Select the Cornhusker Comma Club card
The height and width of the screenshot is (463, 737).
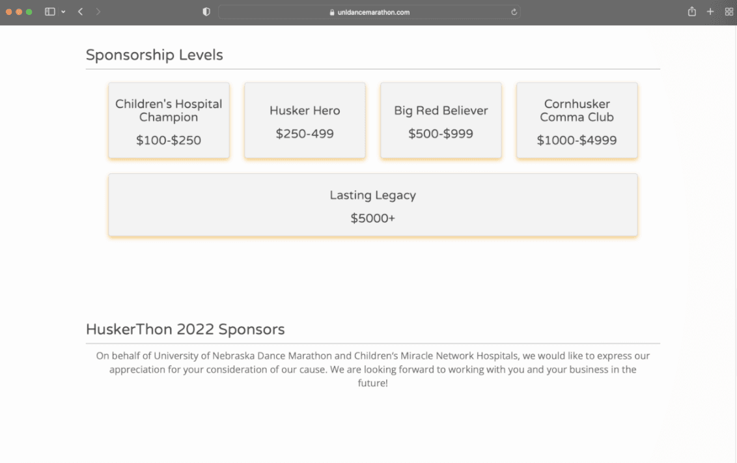click(577, 120)
